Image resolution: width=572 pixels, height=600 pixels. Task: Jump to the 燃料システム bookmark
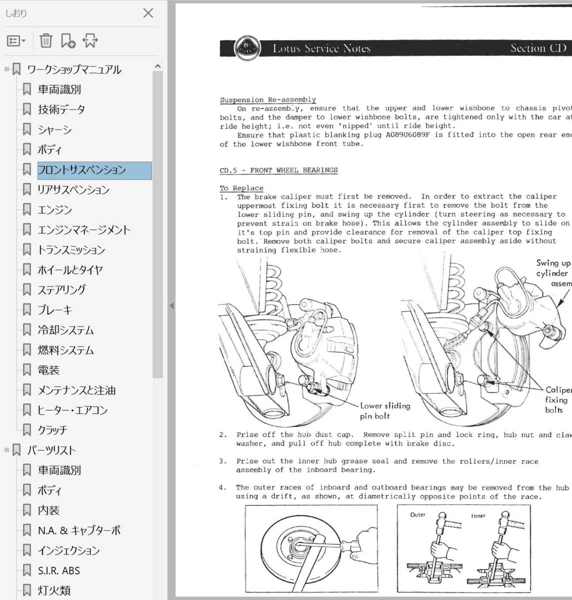coord(65,350)
